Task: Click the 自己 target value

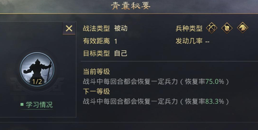Action: 120,53
